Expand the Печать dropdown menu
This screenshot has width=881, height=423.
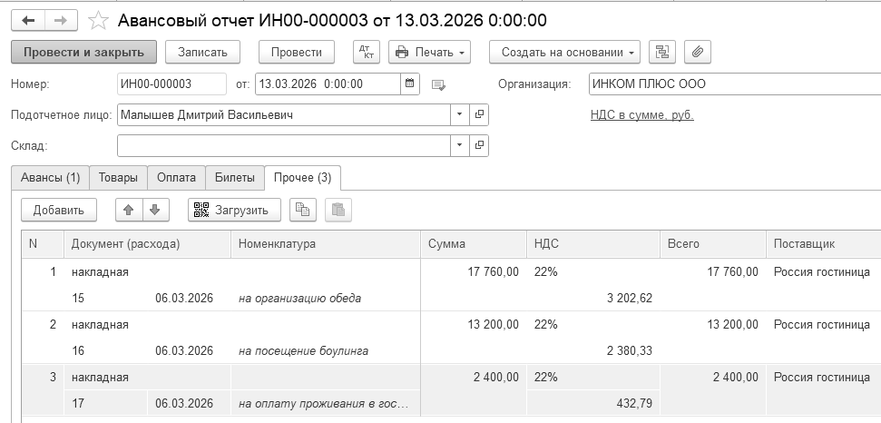[x=429, y=53]
